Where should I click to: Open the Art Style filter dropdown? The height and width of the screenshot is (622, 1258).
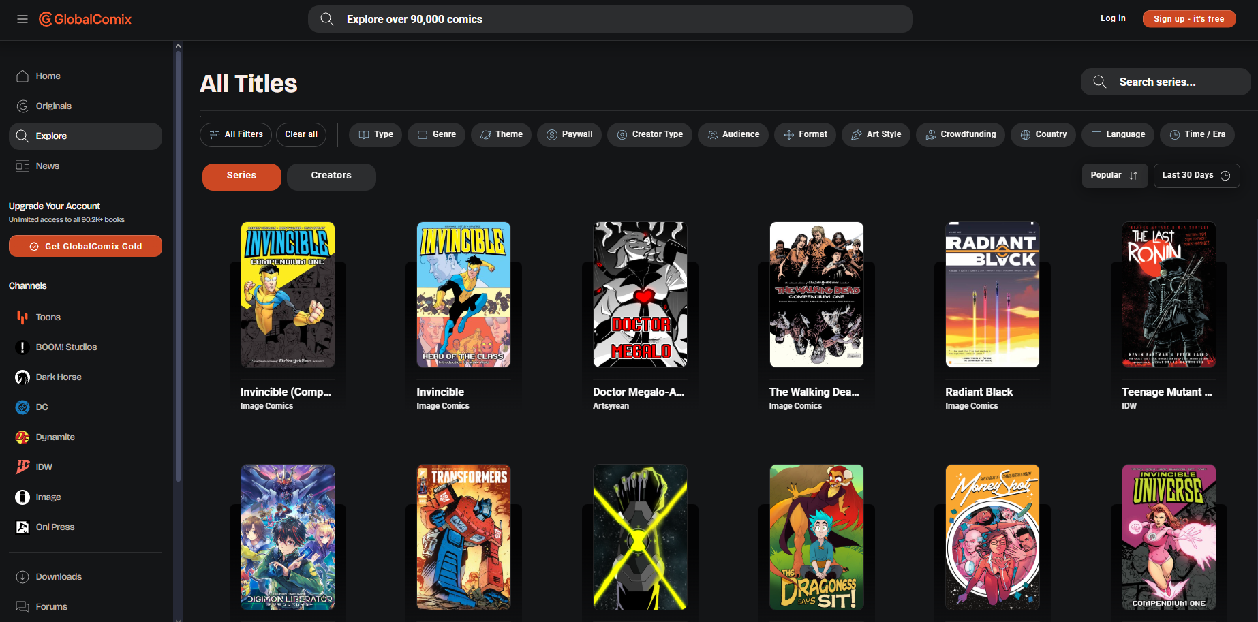click(x=876, y=135)
